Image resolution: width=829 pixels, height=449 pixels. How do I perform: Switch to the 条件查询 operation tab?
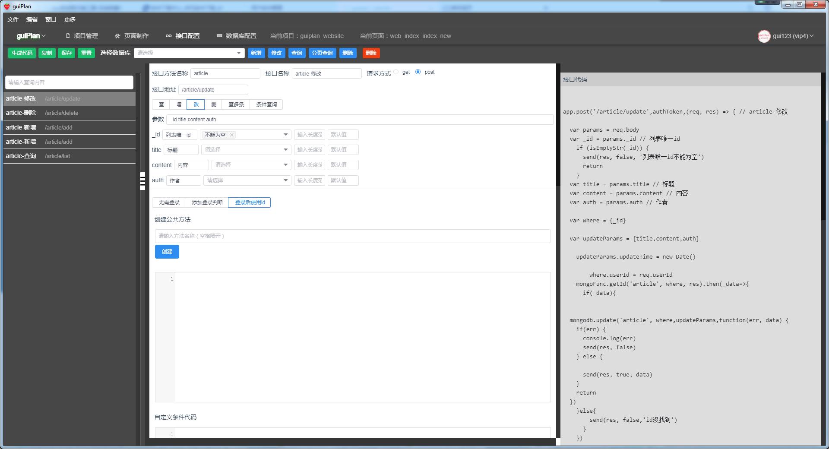266,104
